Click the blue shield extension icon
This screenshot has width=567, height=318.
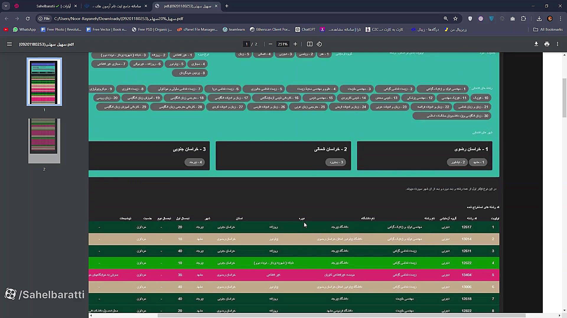pyautogui.click(x=491, y=19)
